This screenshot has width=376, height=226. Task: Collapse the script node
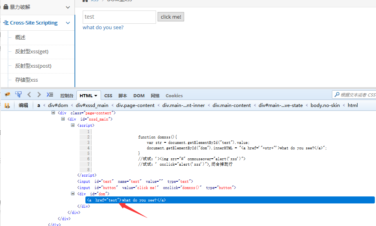[73, 125]
